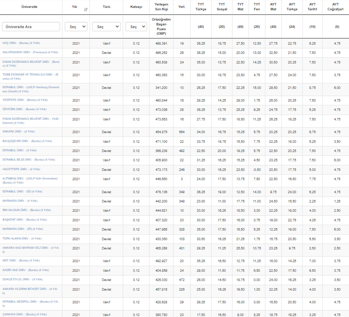Click the Üniversite Ara search field
Viewport: 349px width, 317px height.
coord(31,27)
